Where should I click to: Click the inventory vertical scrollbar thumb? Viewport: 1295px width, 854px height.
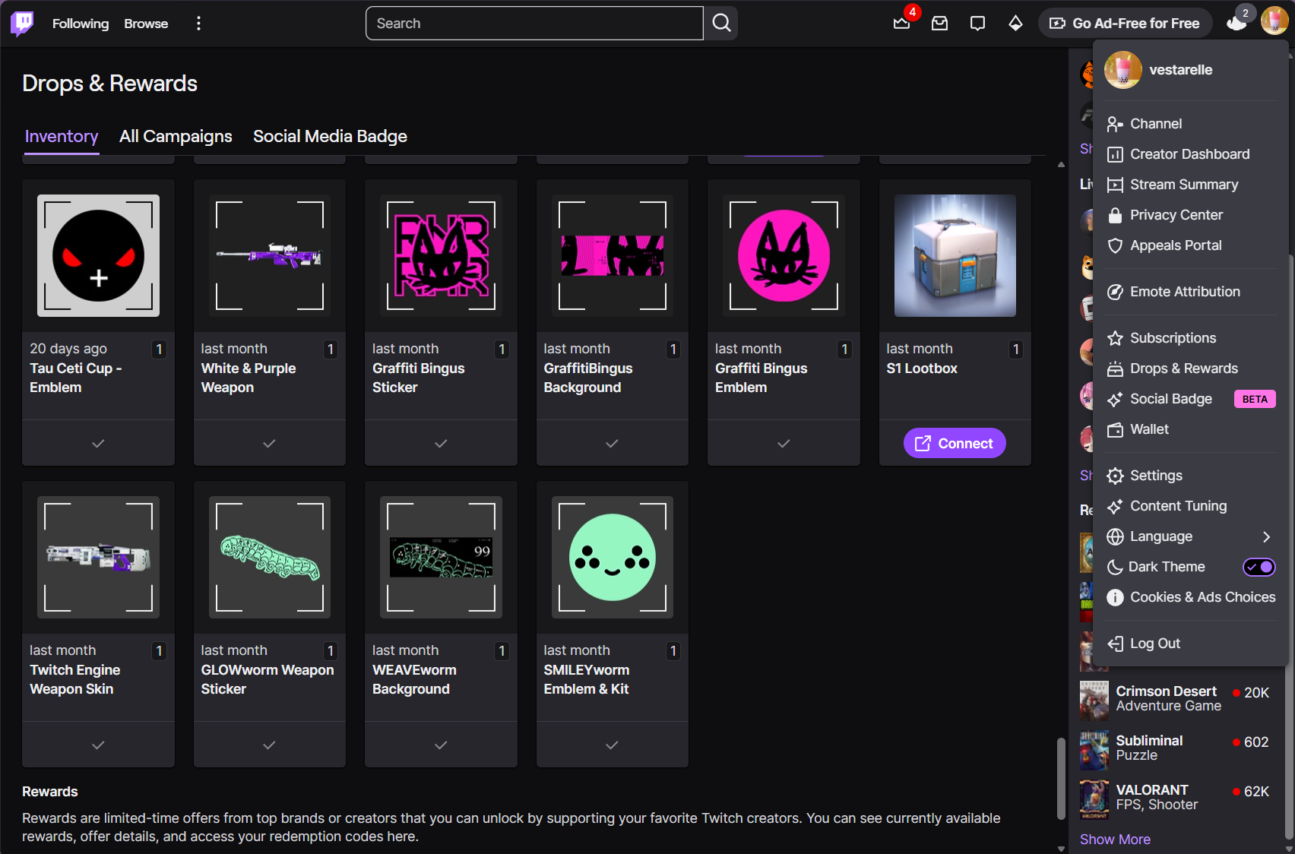[1061, 778]
